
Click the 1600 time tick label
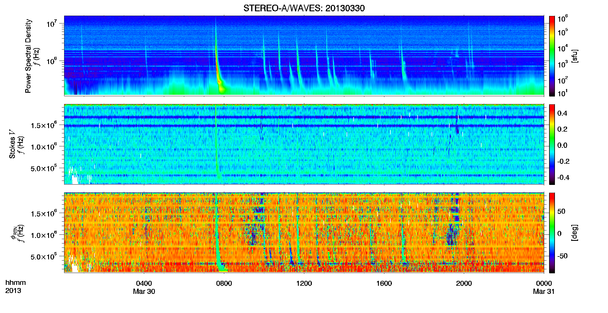tap(384, 283)
